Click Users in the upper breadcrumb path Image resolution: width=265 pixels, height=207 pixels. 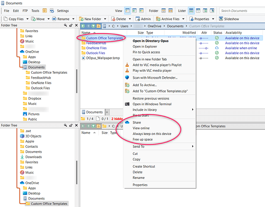pos(124,26)
